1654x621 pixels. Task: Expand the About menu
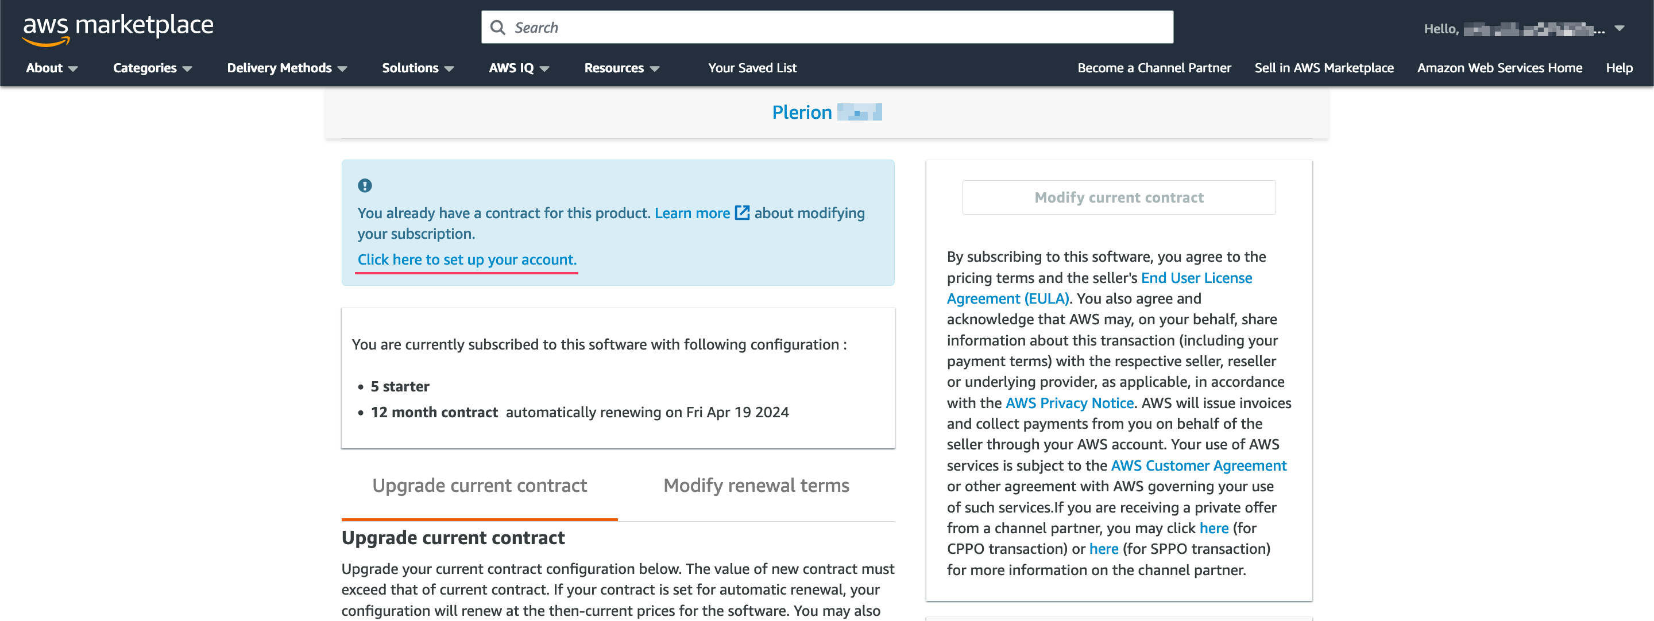[x=51, y=68]
